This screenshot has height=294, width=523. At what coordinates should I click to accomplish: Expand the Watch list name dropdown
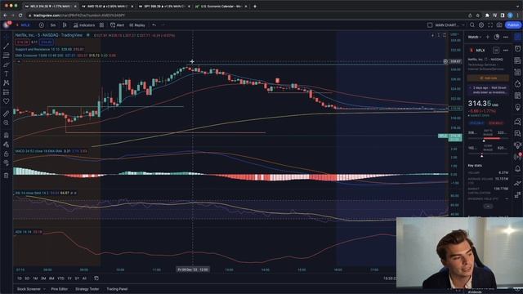(474, 37)
